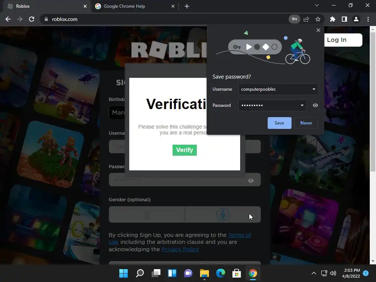The height and width of the screenshot is (282, 376).
Task: Bookmark this page with the star icon
Action: coord(318,19)
